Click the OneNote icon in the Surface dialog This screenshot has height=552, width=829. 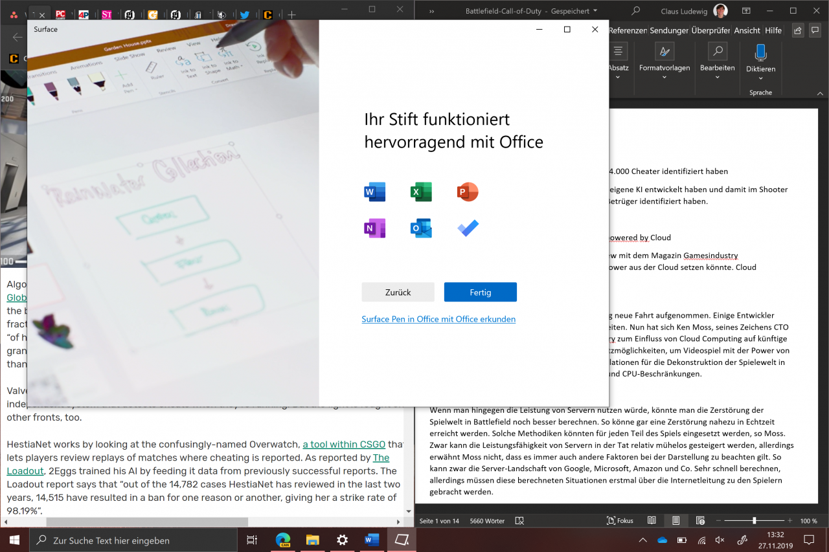pyautogui.click(x=375, y=228)
